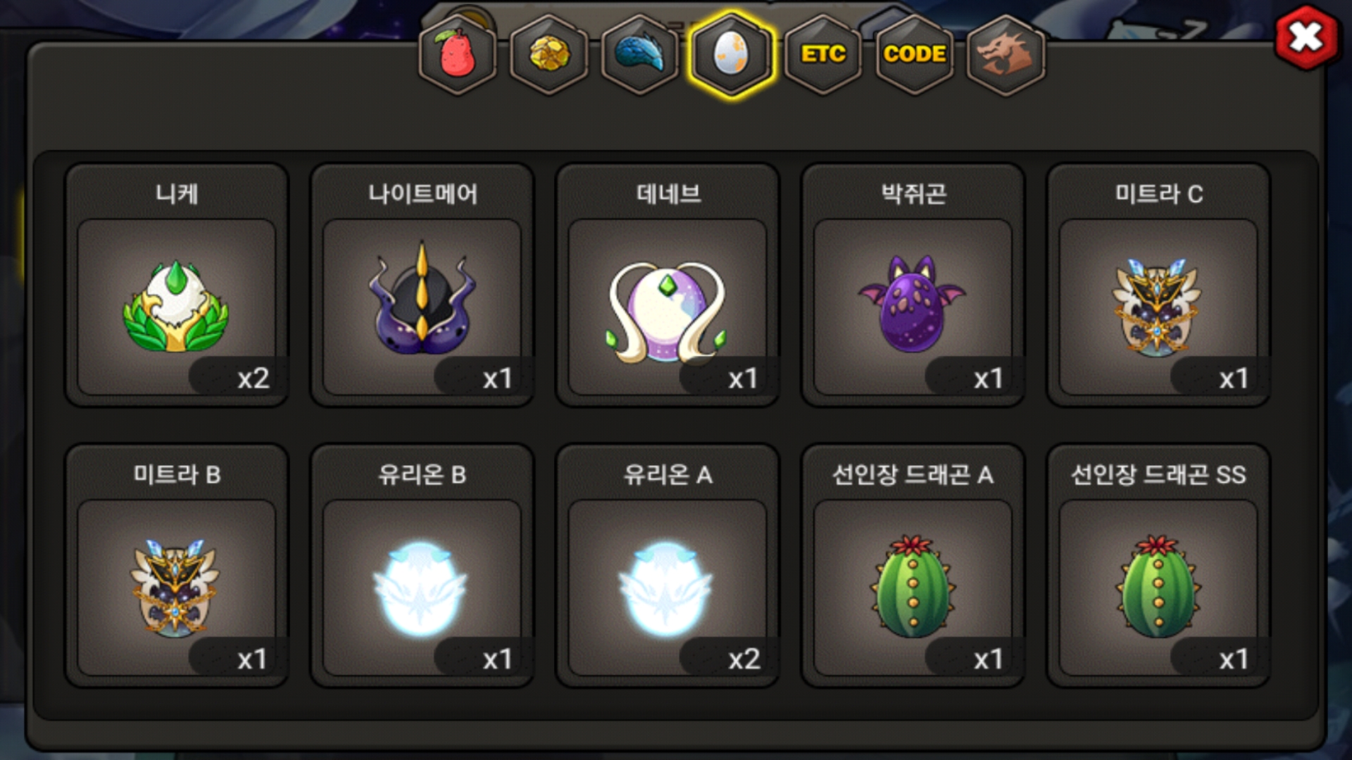1352x760 pixels.
Task: Choose the 유리온 B glowing egg
Action: coord(423,588)
